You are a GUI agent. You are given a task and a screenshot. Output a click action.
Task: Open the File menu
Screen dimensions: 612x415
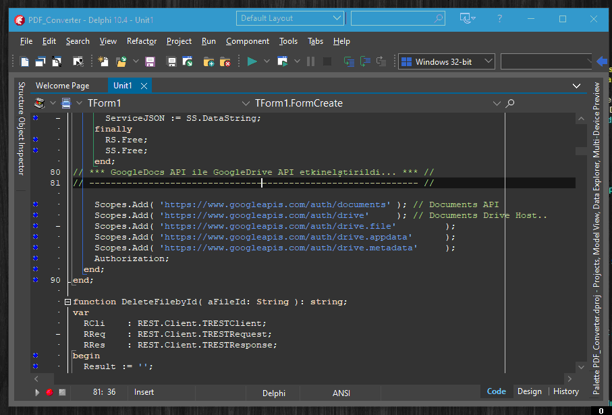click(x=26, y=41)
